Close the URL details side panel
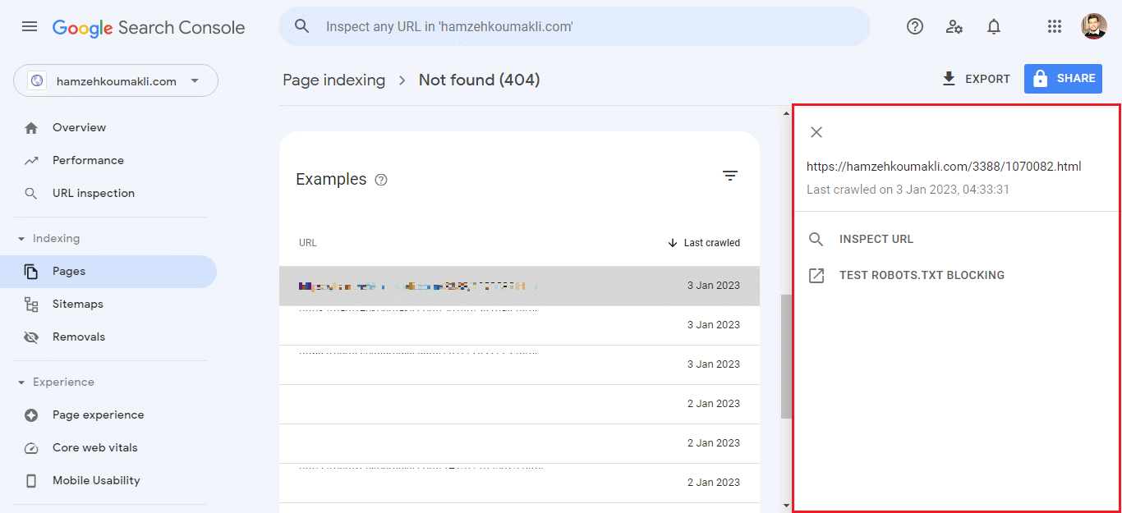Image resolution: width=1122 pixels, height=513 pixels. coord(816,132)
